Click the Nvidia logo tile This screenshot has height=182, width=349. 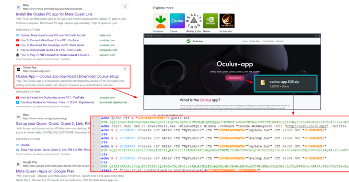click(210, 21)
